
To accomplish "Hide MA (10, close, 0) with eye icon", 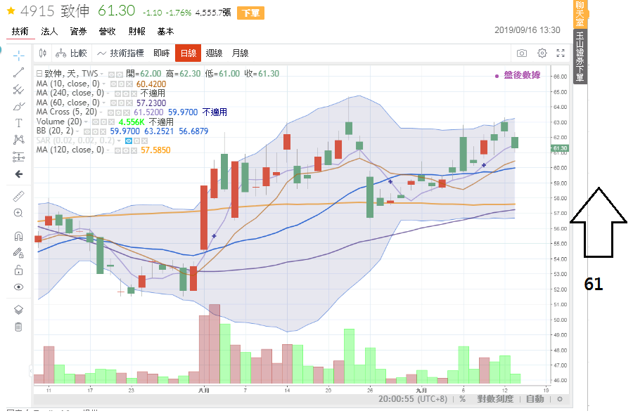I will point(114,84).
